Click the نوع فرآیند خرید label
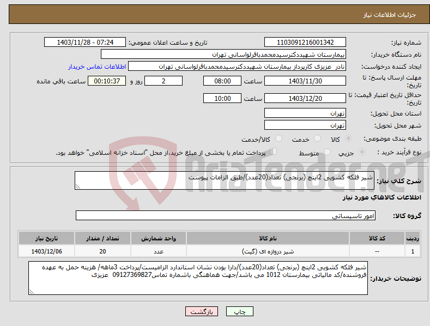The height and width of the screenshot is (326, 430). click(399, 152)
